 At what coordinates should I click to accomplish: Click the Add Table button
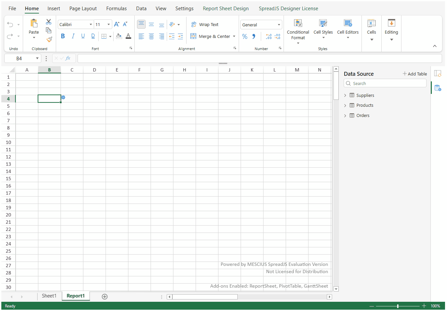click(415, 74)
